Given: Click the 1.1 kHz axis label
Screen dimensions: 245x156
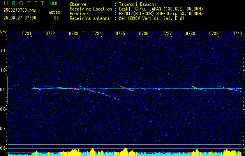Looking at the screenshot, I should [x=3, y=51].
